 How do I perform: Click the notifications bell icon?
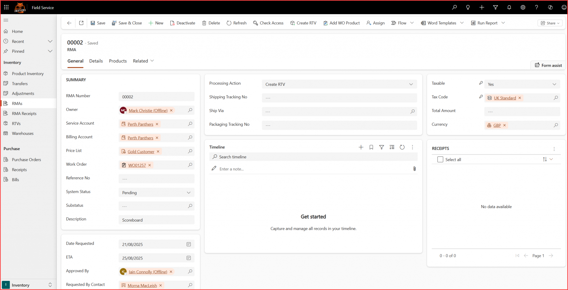[x=509, y=7]
